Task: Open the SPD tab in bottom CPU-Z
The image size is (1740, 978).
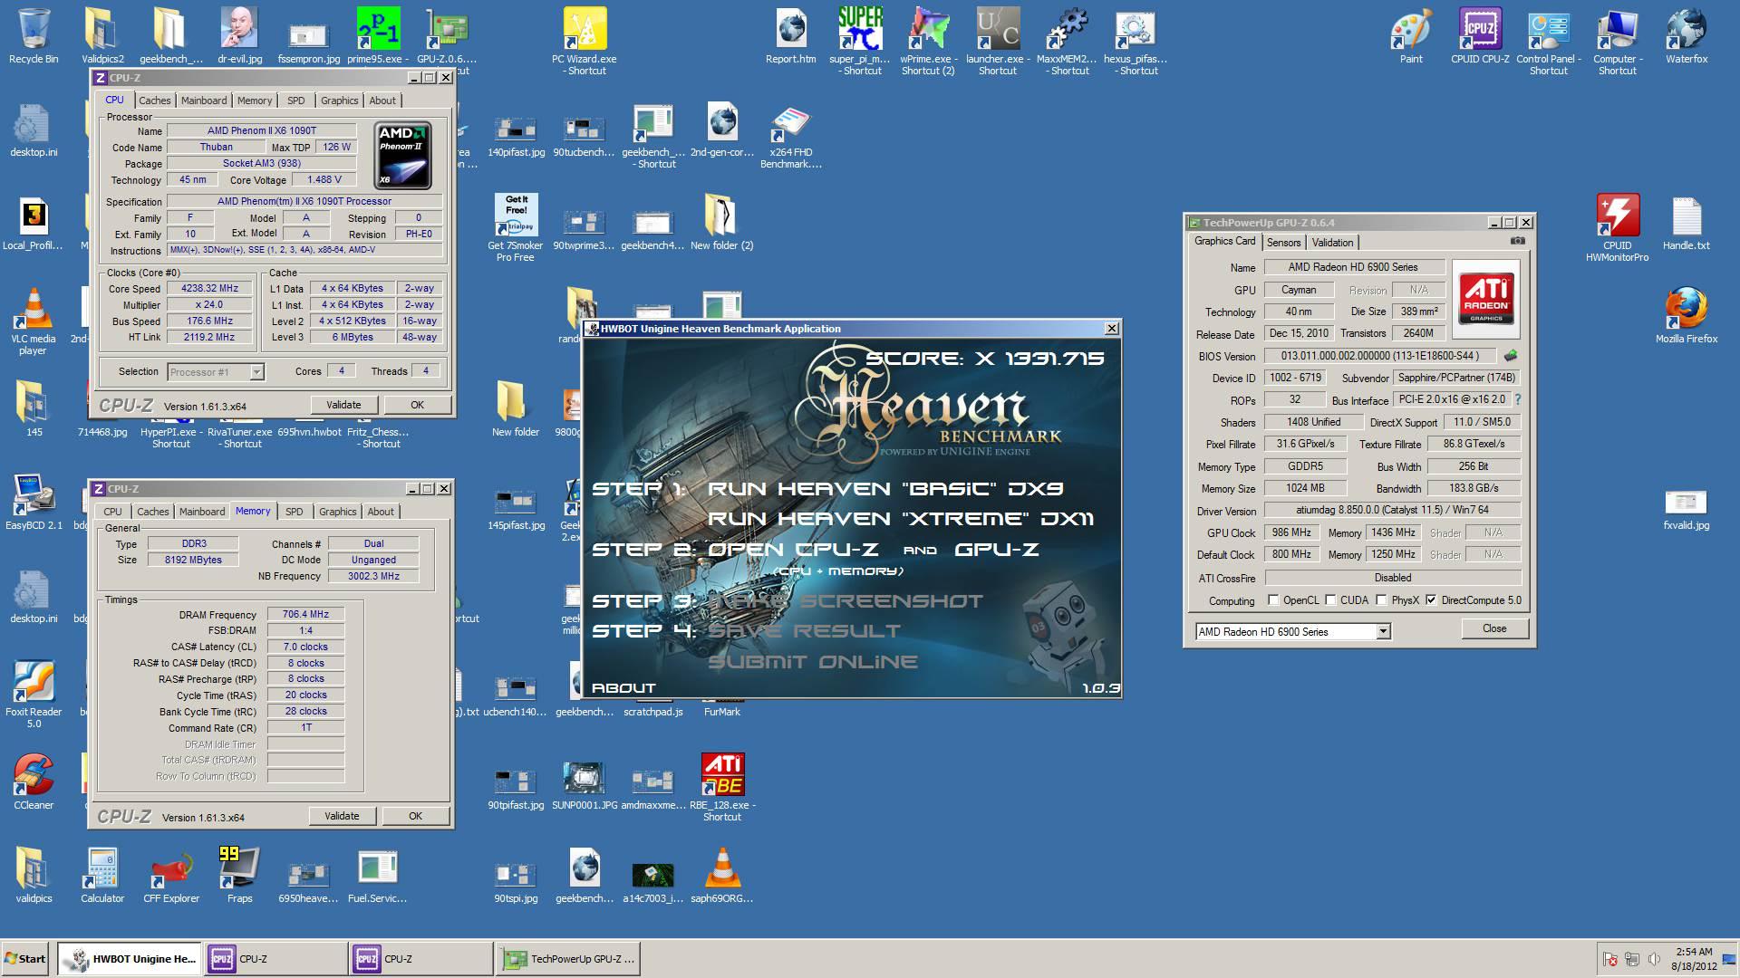Action: 295,512
